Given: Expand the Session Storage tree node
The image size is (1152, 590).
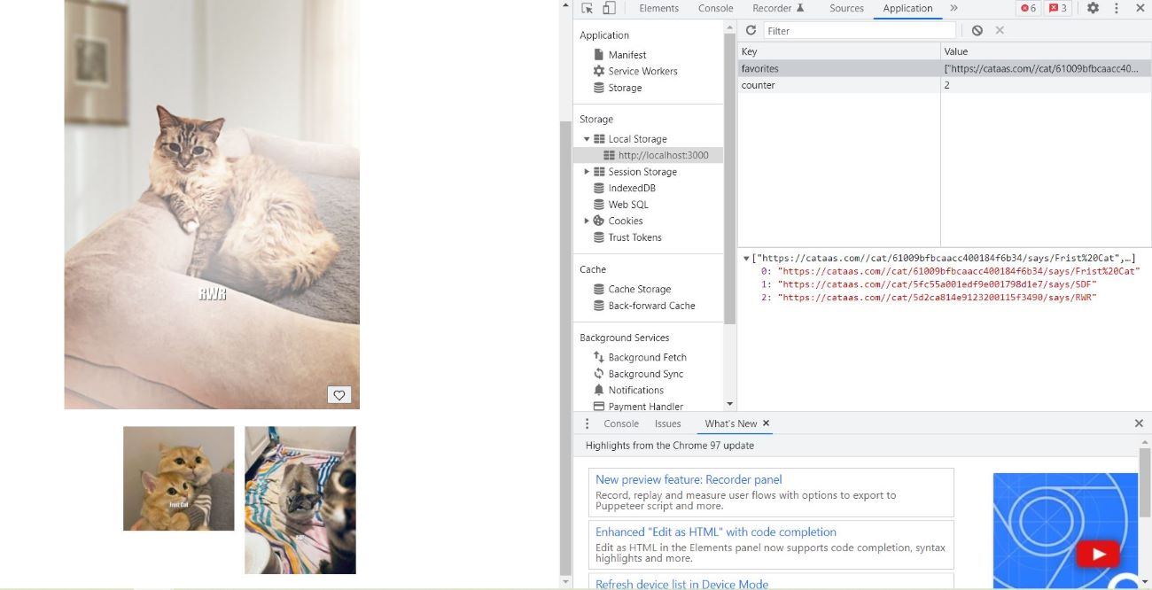Looking at the screenshot, I should click(x=587, y=172).
